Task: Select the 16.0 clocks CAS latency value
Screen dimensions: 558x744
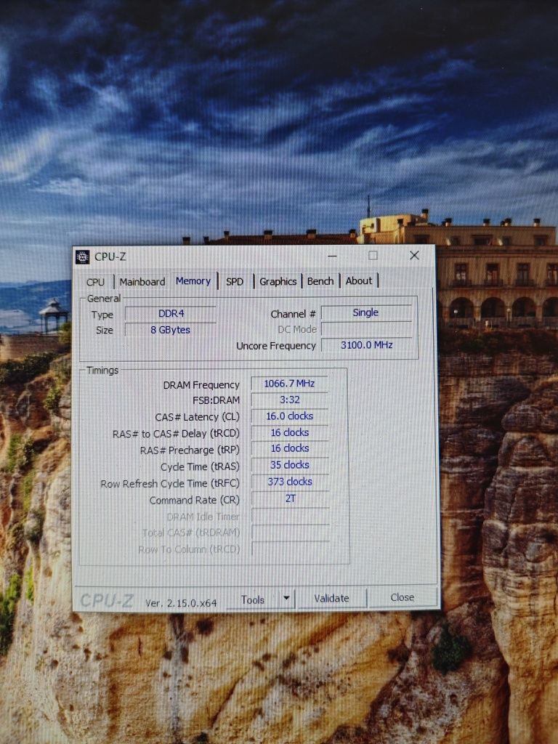Action: coord(289,416)
